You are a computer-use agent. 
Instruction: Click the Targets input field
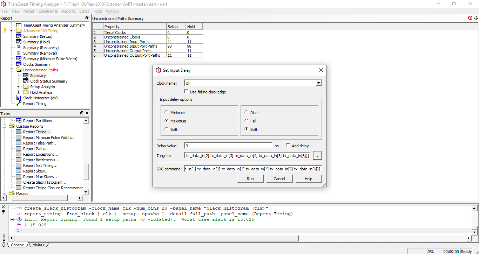click(247, 156)
